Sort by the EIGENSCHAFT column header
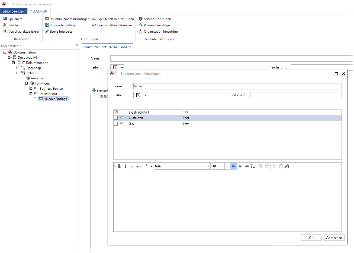The height and width of the screenshot is (253, 354). click(154, 112)
